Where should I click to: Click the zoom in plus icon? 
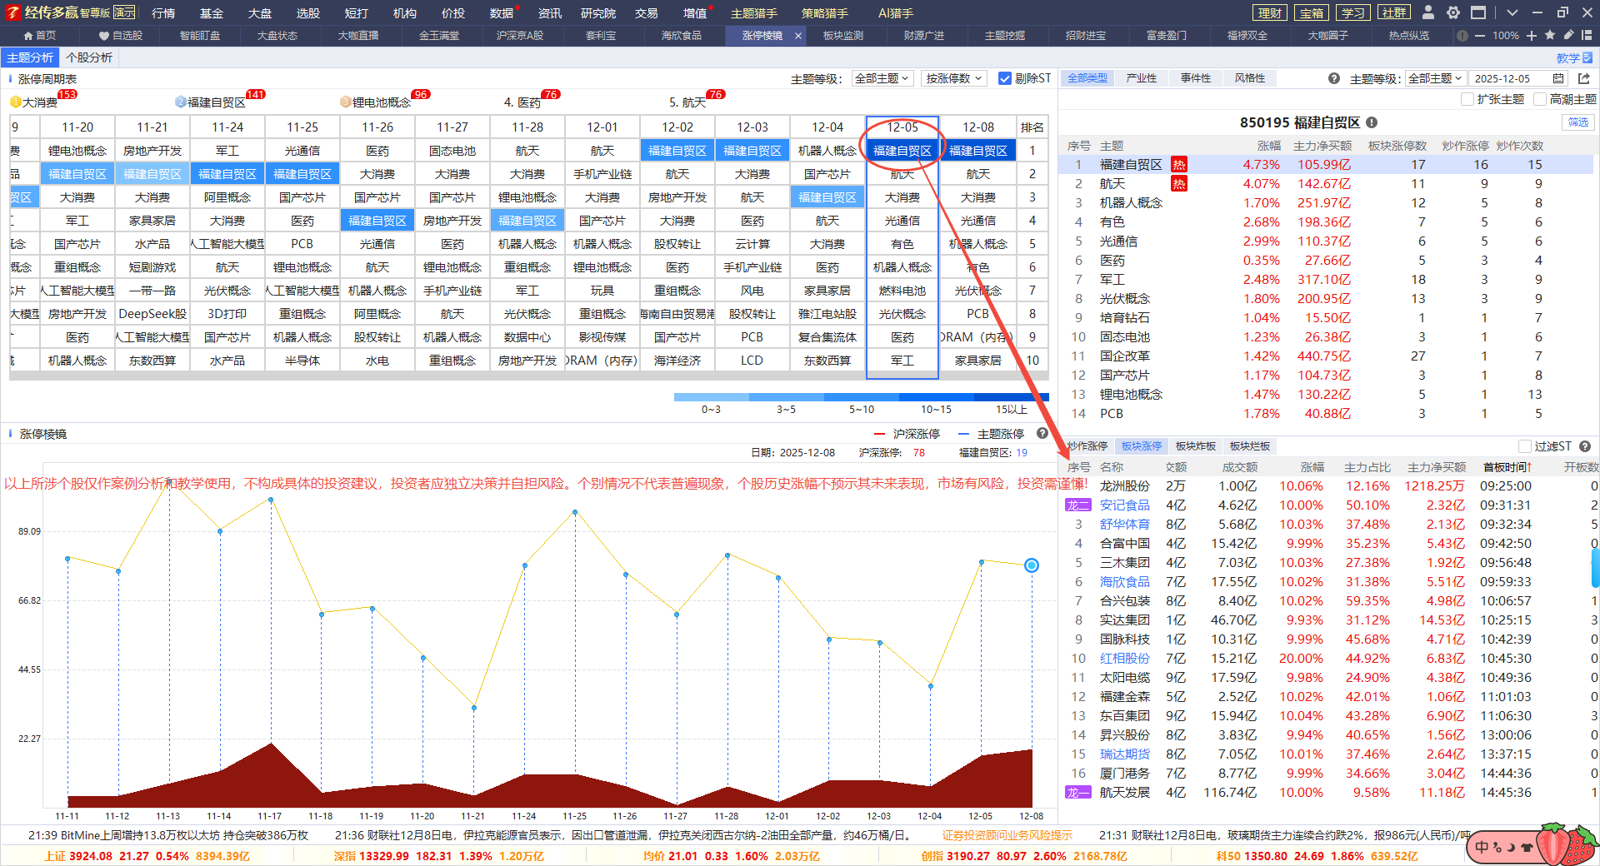click(1532, 36)
